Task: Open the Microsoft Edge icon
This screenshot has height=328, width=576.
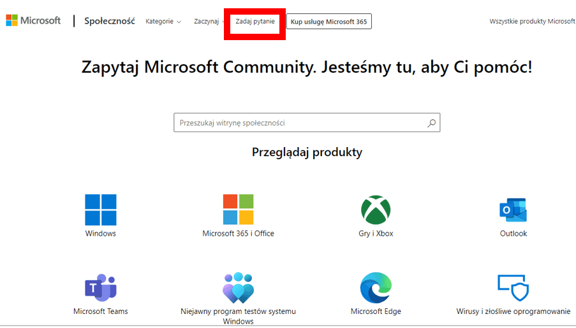Action: tap(376, 288)
